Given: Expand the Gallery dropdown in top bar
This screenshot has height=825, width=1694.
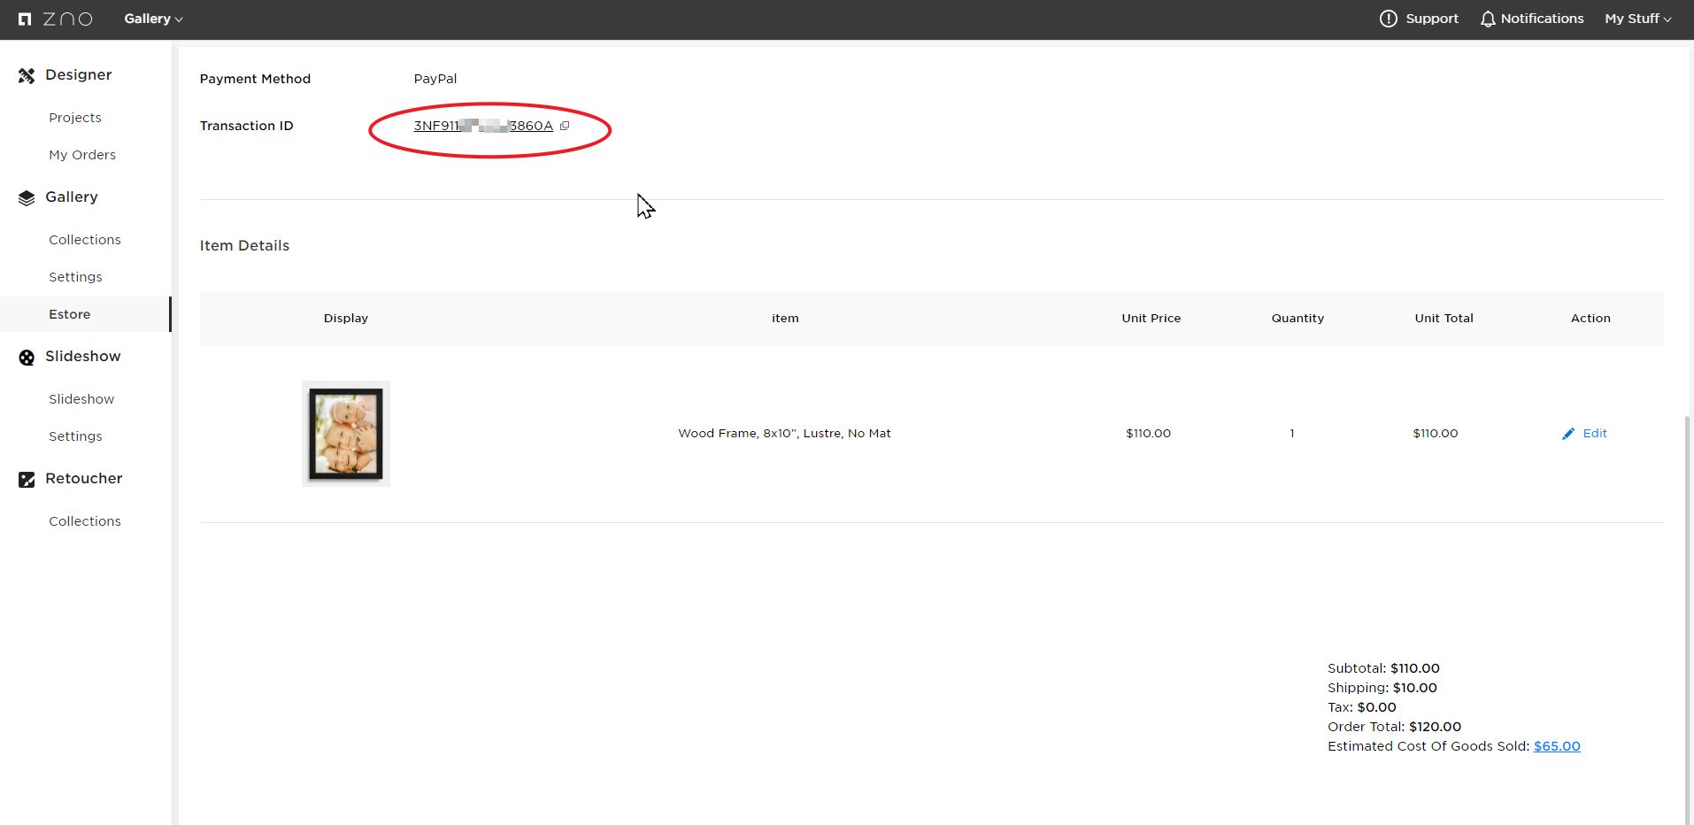Looking at the screenshot, I should pyautogui.click(x=153, y=19).
